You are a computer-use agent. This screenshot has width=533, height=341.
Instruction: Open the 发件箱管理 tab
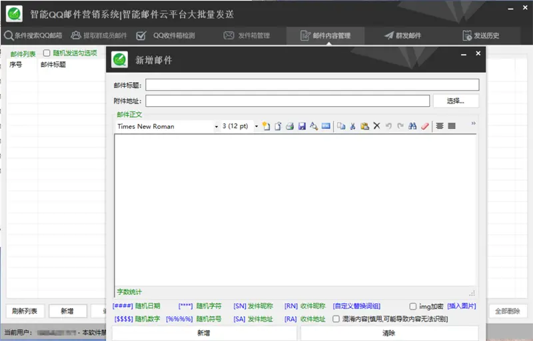[x=247, y=35]
